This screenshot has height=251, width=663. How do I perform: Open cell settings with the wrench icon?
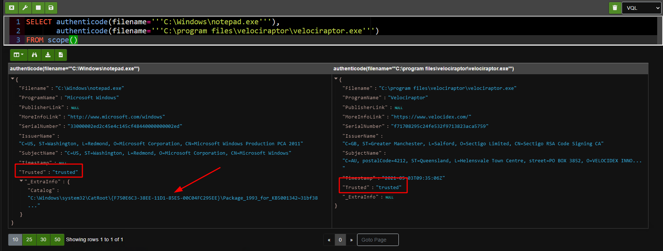[25, 8]
